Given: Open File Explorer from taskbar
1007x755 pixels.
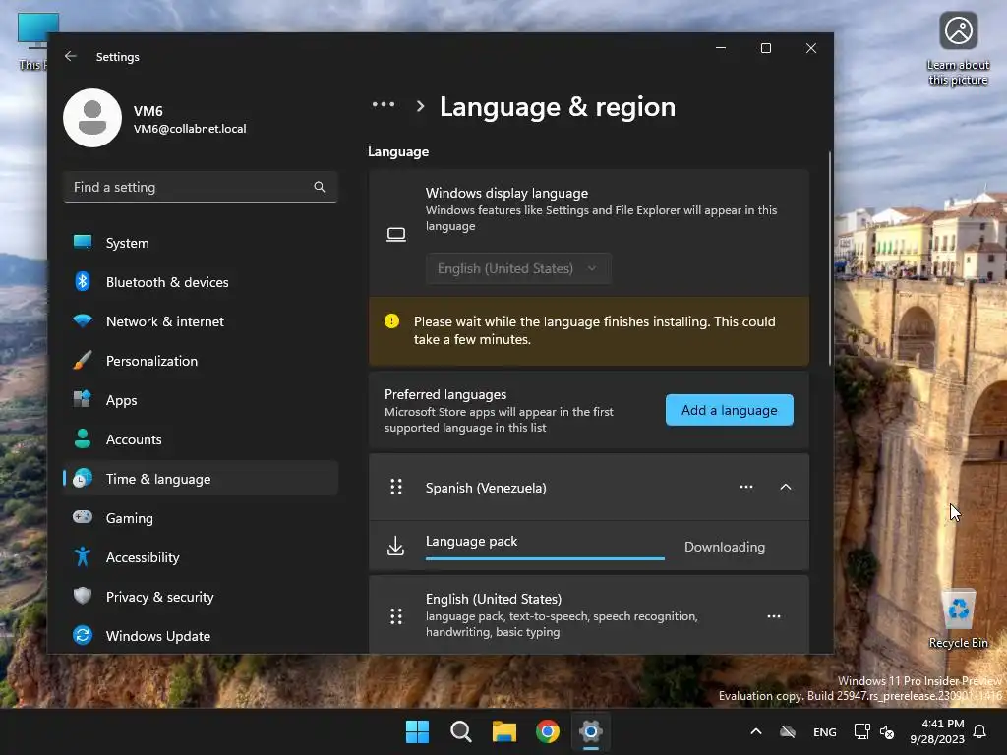Looking at the screenshot, I should (504, 731).
